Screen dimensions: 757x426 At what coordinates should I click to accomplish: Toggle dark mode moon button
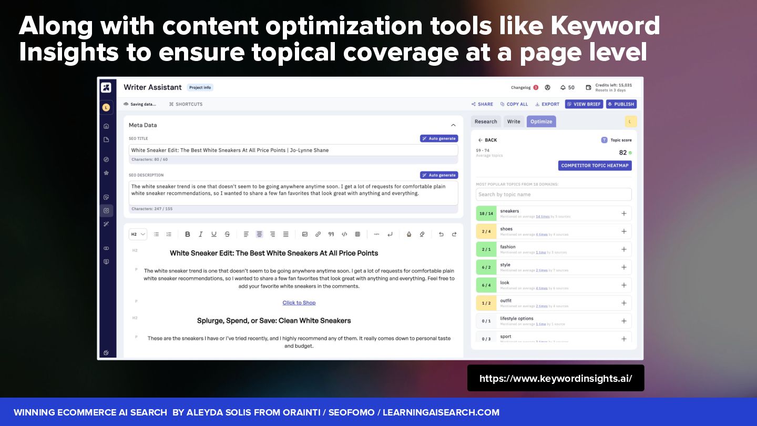pos(631,121)
